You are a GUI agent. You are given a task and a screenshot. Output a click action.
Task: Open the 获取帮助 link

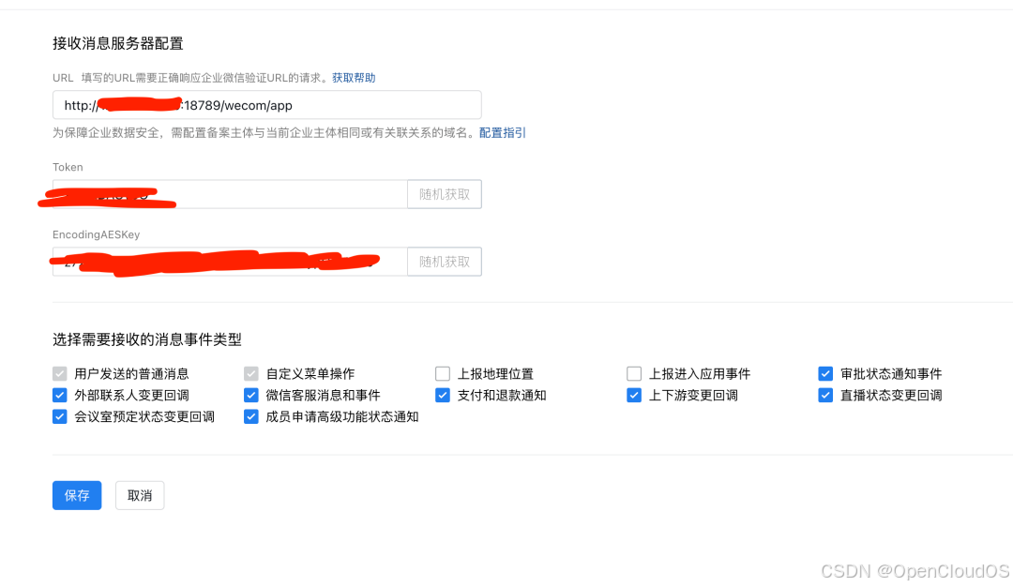354,78
